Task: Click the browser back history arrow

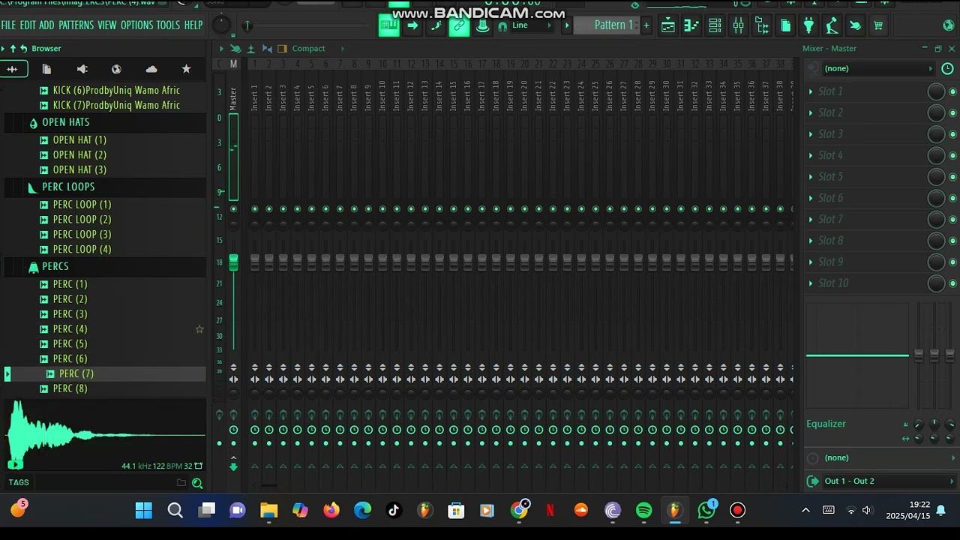Action: click(x=23, y=48)
